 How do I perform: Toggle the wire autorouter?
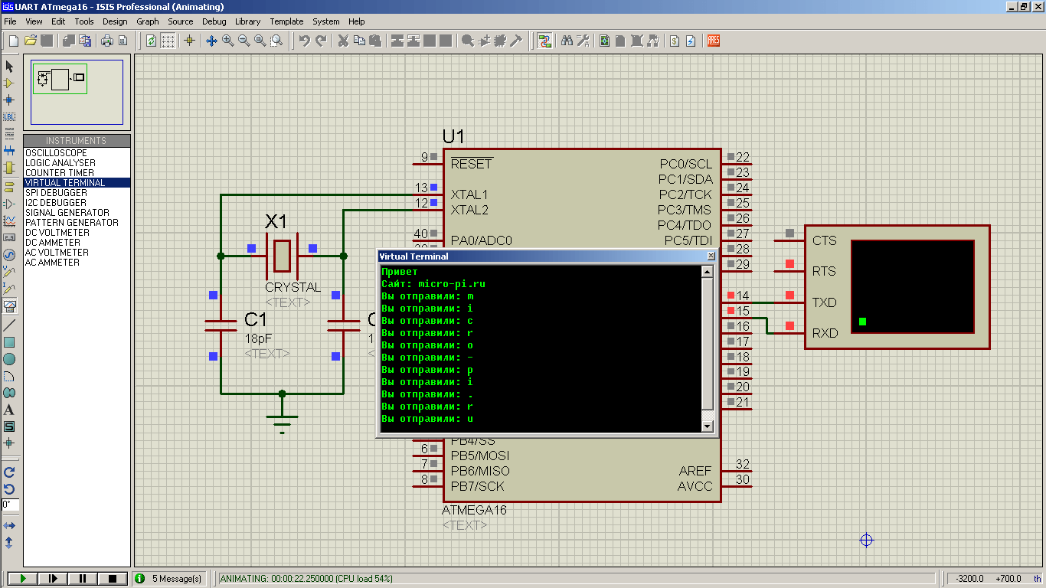click(x=544, y=41)
